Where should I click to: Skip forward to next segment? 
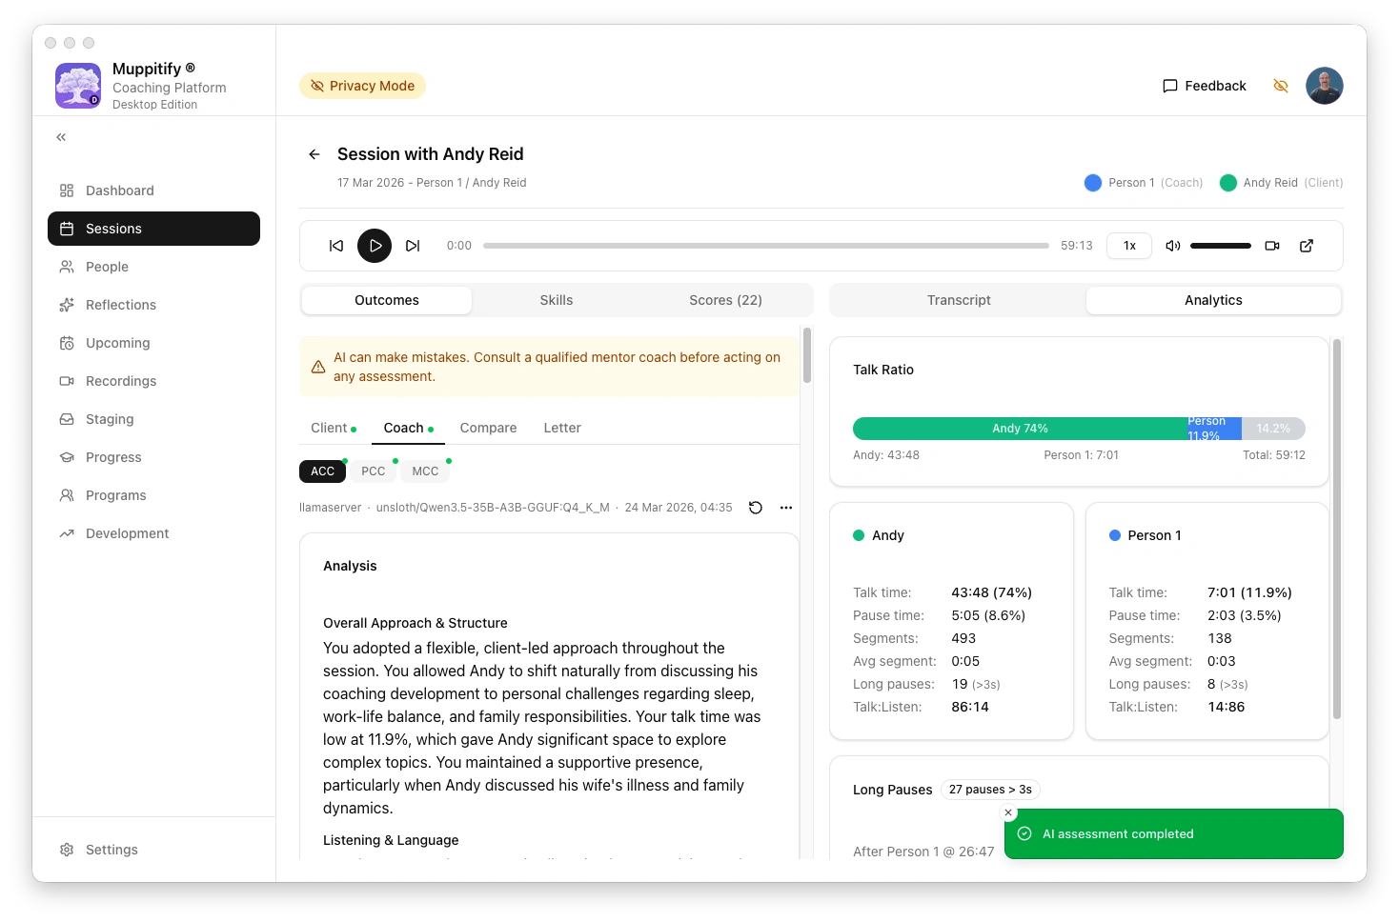pyautogui.click(x=413, y=246)
